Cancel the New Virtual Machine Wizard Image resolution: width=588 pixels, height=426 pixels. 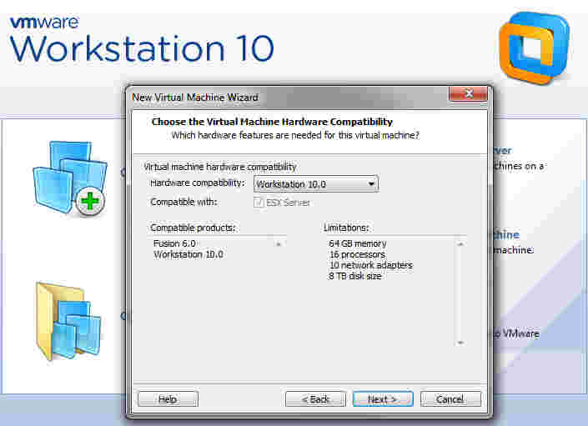click(450, 399)
